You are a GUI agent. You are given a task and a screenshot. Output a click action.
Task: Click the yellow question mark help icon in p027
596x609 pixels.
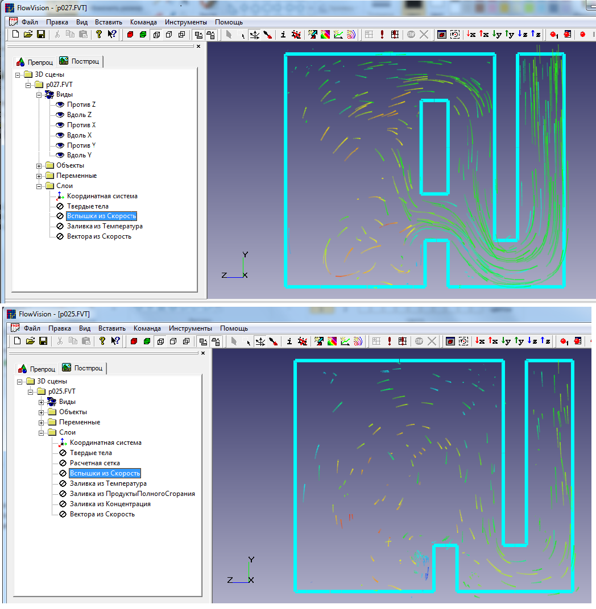coord(99,35)
